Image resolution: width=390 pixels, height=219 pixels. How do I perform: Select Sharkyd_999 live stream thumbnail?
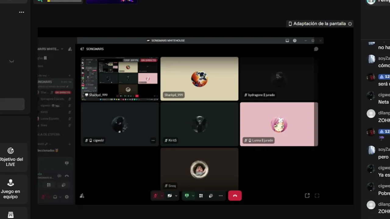click(x=120, y=78)
